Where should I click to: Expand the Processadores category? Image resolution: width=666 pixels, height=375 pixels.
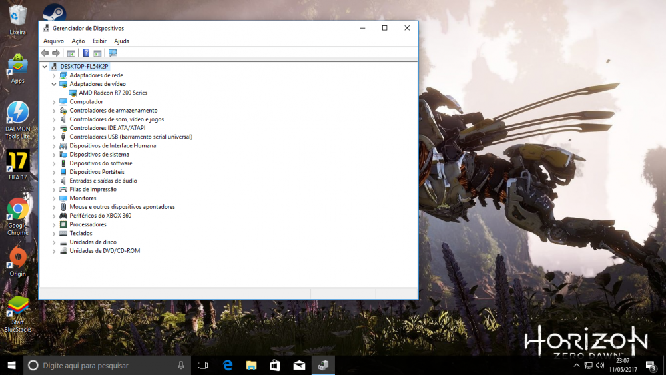point(55,225)
